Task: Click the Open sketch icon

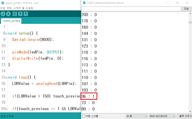Action: pos(20,14)
